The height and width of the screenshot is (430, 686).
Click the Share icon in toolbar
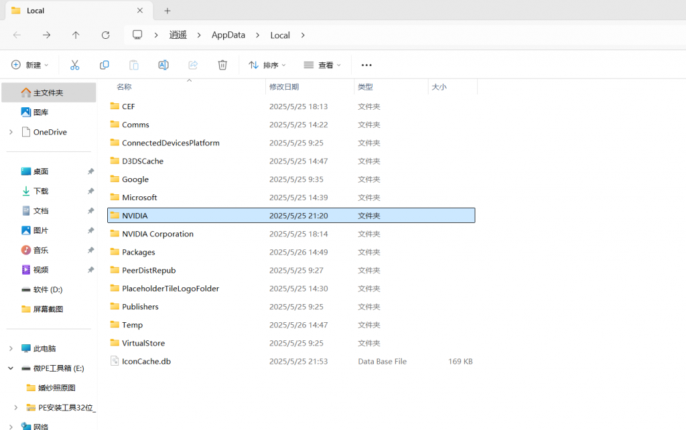pos(193,65)
